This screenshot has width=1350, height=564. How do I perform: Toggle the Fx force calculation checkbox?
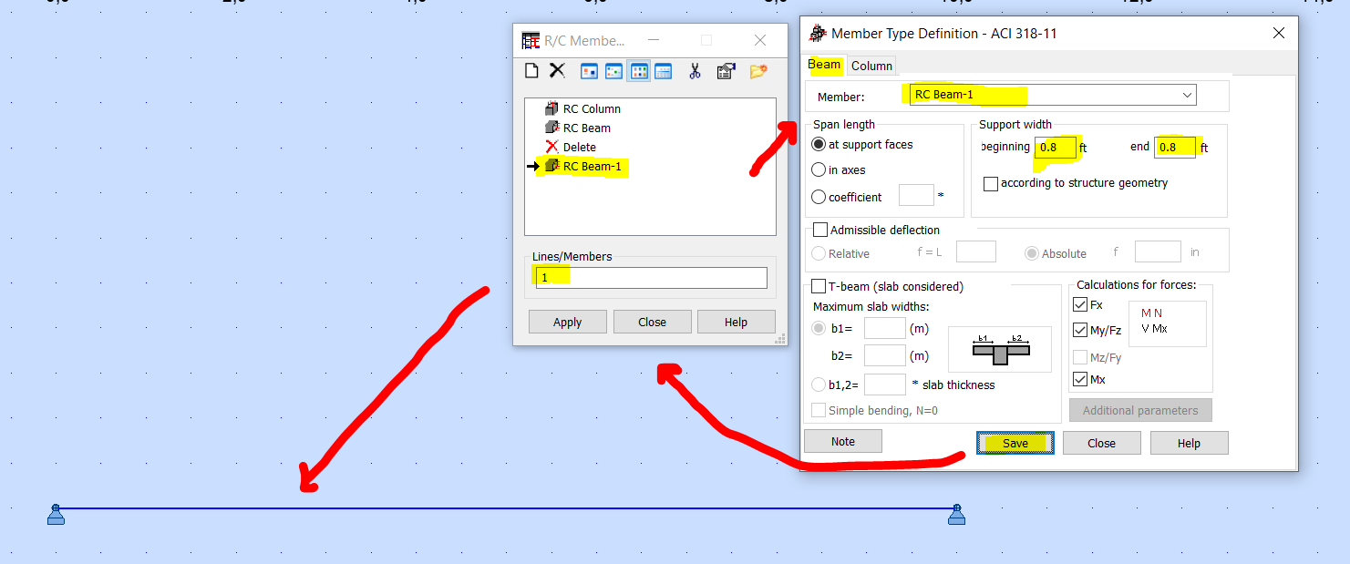pyautogui.click(x=1081, y=304)
